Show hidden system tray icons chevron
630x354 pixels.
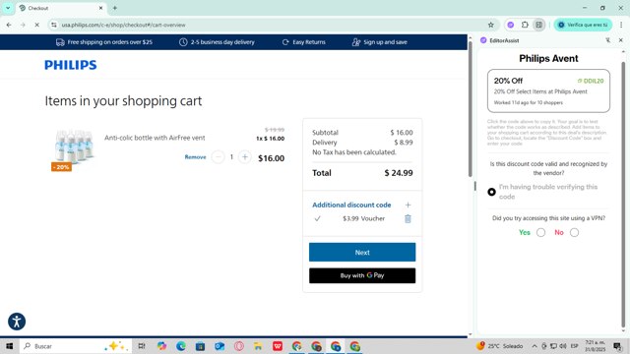(535, 346)
